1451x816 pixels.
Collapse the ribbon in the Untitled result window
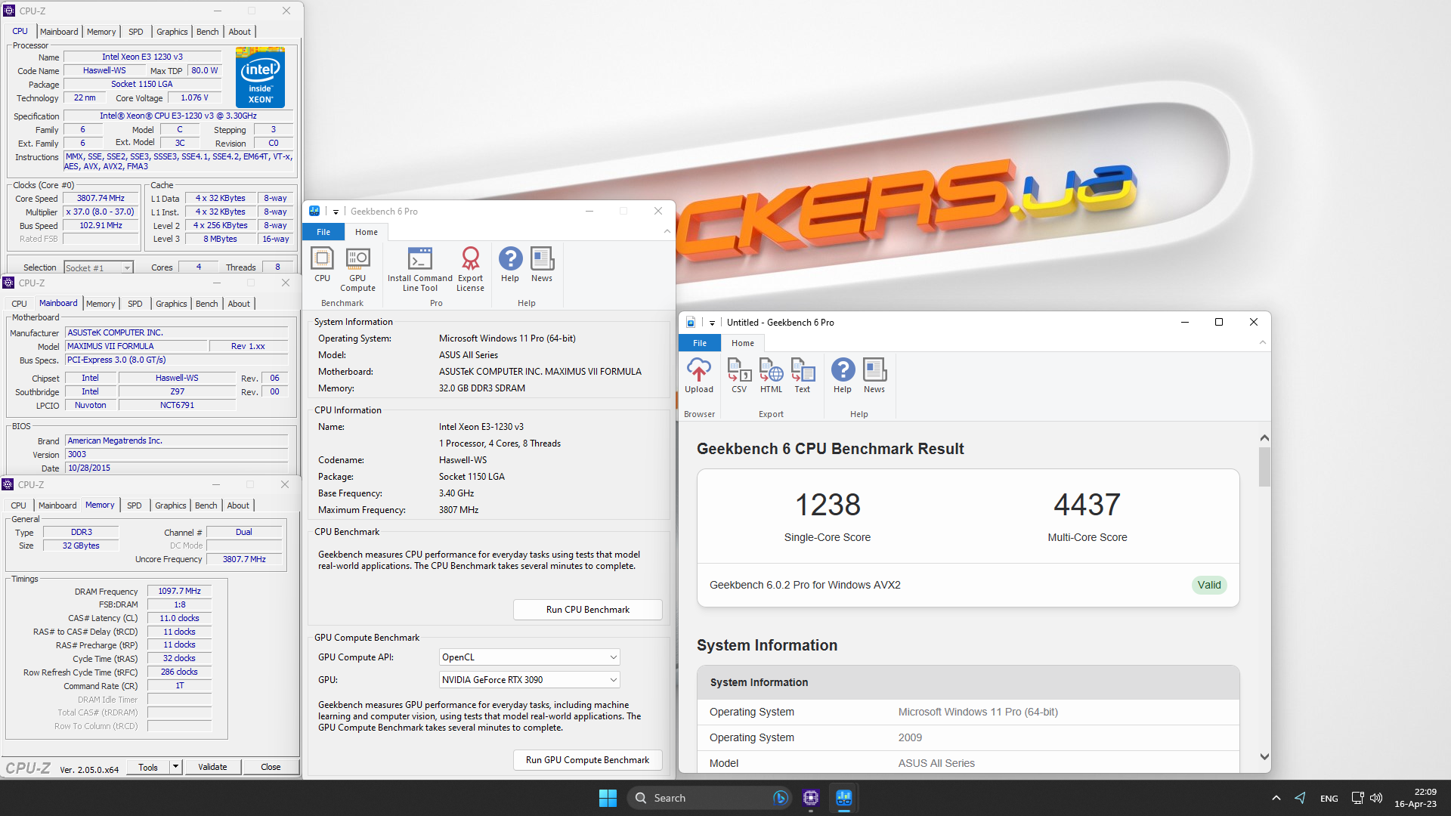click(x=1263, y=343)
